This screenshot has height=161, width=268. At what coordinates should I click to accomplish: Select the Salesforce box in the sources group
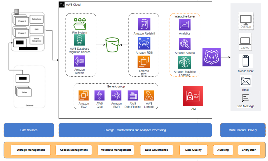(36, 19)
